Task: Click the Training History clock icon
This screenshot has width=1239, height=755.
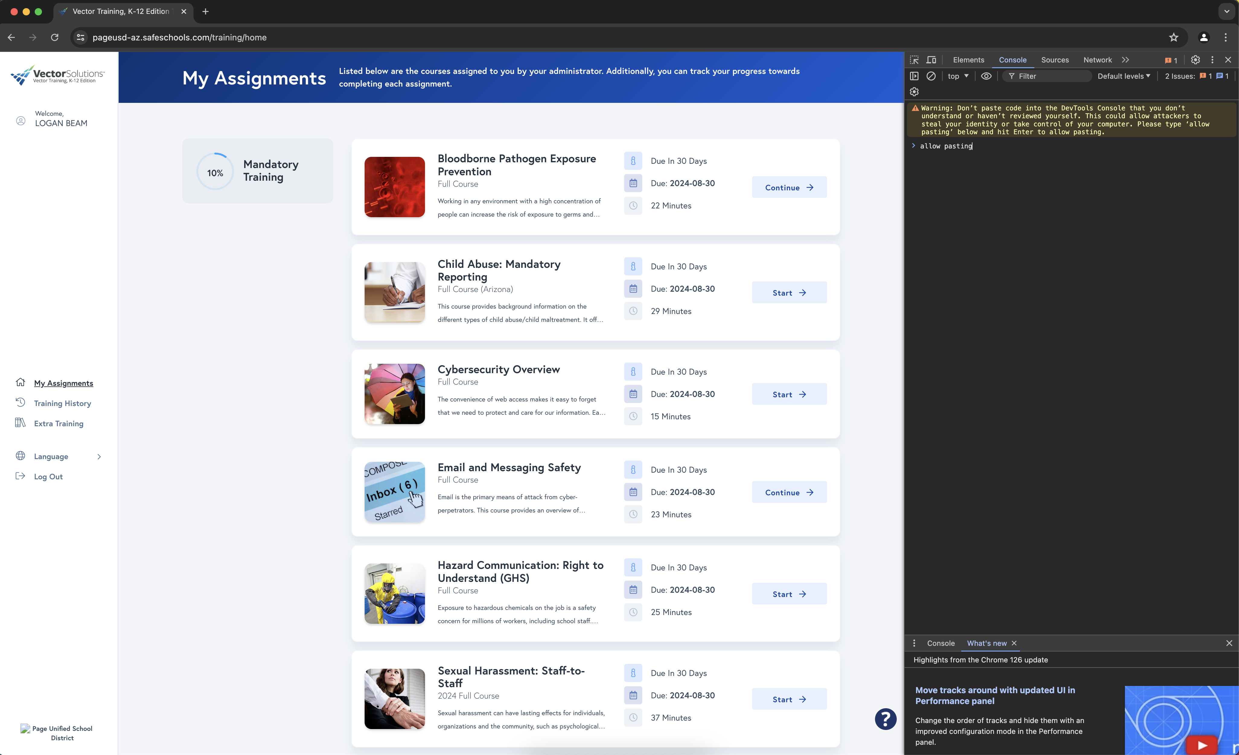Action: click(20, 402)
